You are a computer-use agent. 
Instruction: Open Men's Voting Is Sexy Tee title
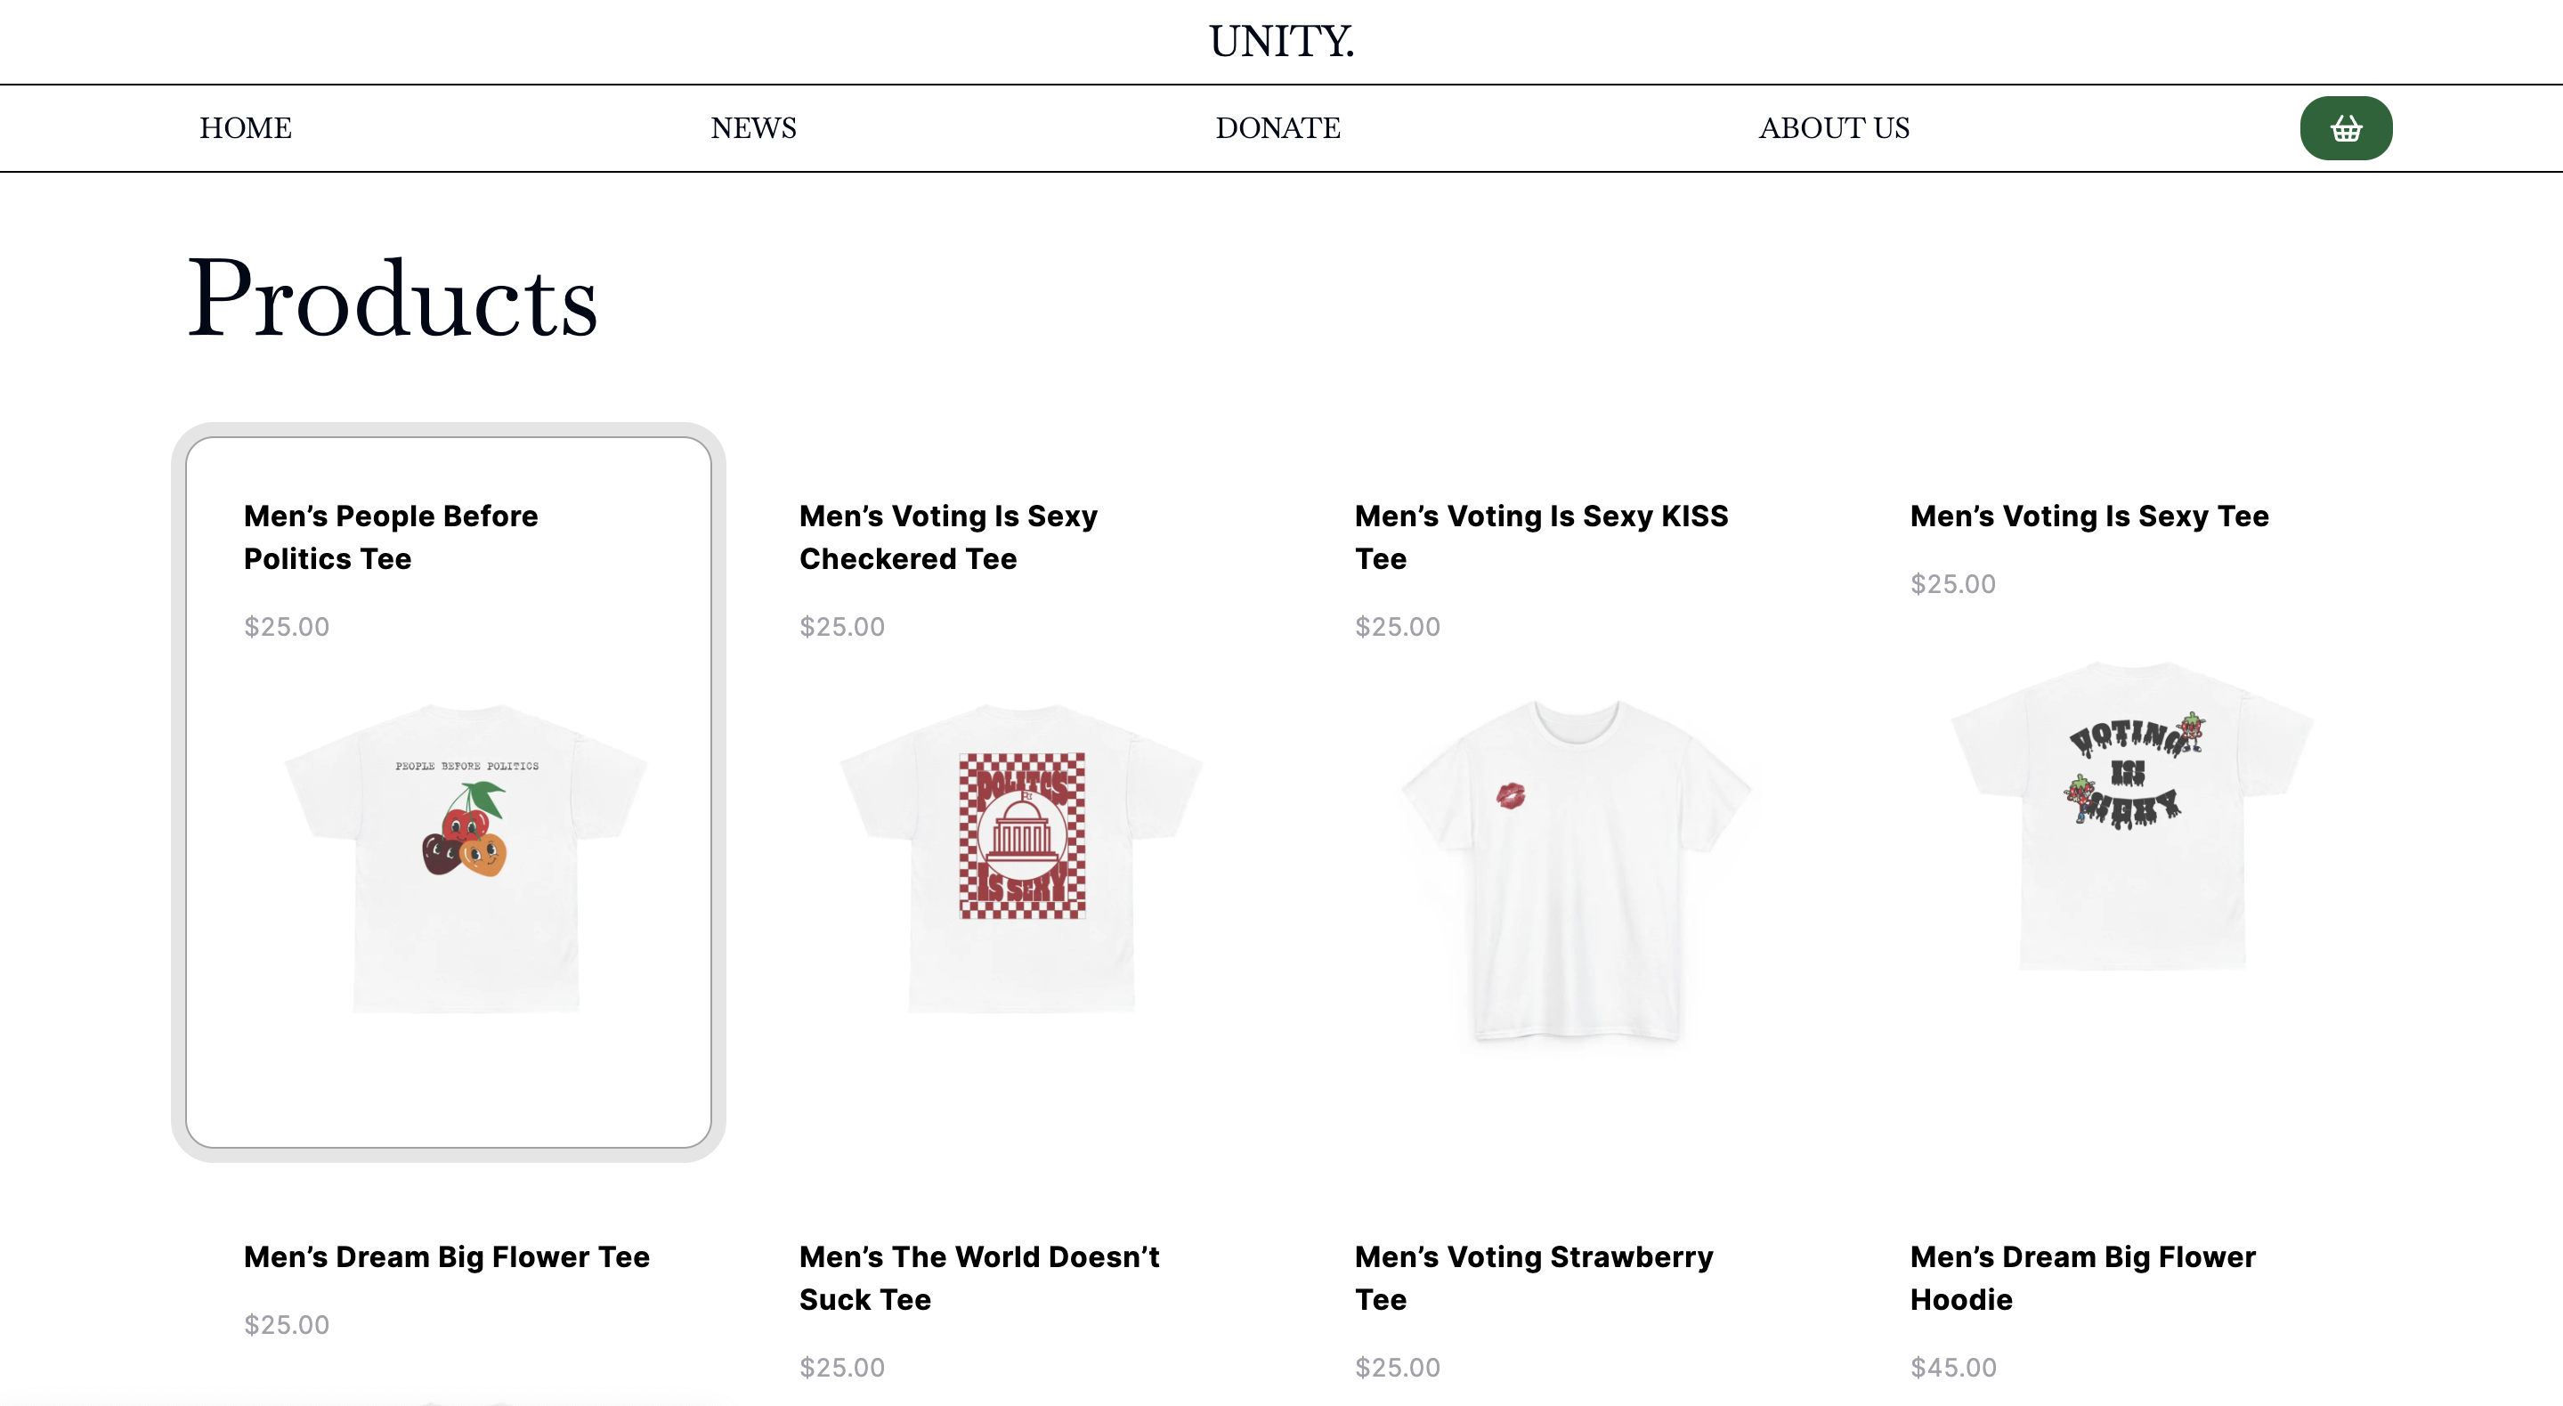2089,516
